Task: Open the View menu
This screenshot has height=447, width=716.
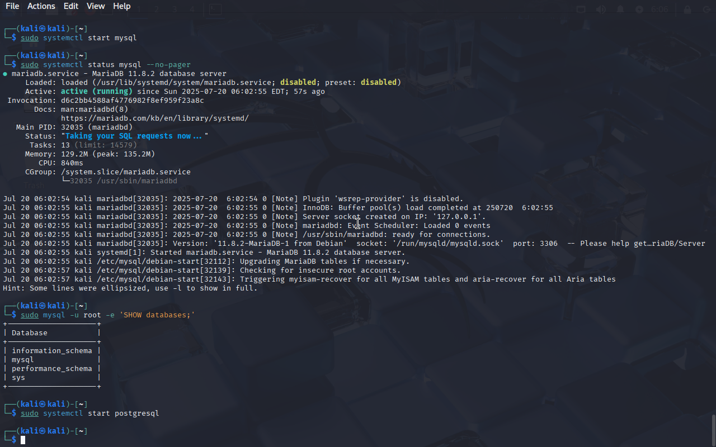Action: coord(96,6)
